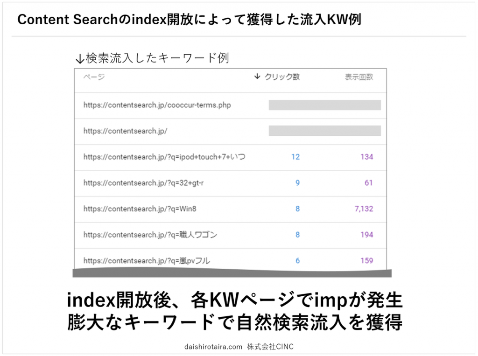This screenshot has width=478, height=356.
Task: Click the daishirotaira.com footer text
Action: tap(213, 347)
